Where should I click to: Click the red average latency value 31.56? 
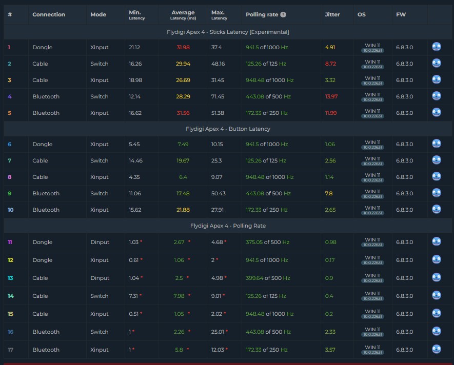pyautogui.click(x=183, y=113)
